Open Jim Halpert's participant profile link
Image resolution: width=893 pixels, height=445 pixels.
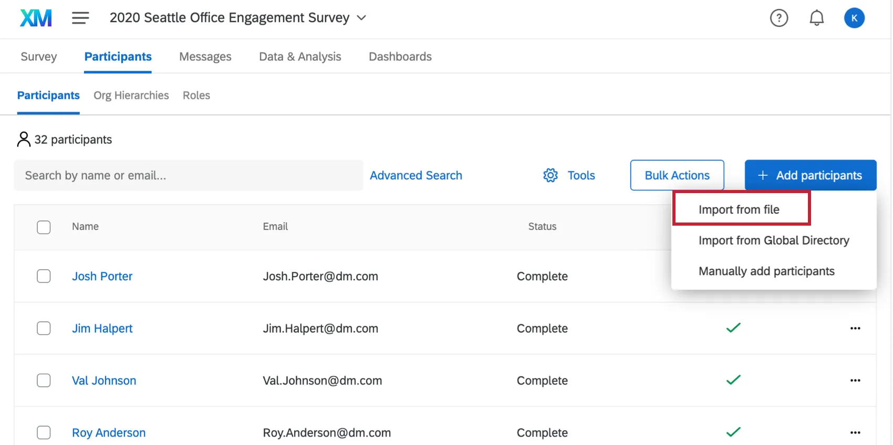[102, 329]
